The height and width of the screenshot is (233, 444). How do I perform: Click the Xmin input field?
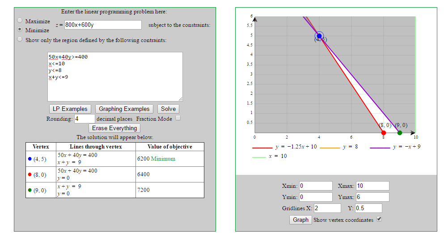(x=316, y=186)
